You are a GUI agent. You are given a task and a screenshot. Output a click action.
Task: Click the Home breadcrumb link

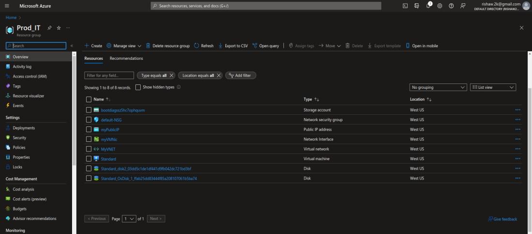(11, 17)
